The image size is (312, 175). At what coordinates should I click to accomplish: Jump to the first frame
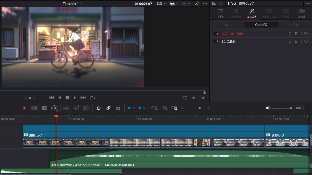point(51,98)
